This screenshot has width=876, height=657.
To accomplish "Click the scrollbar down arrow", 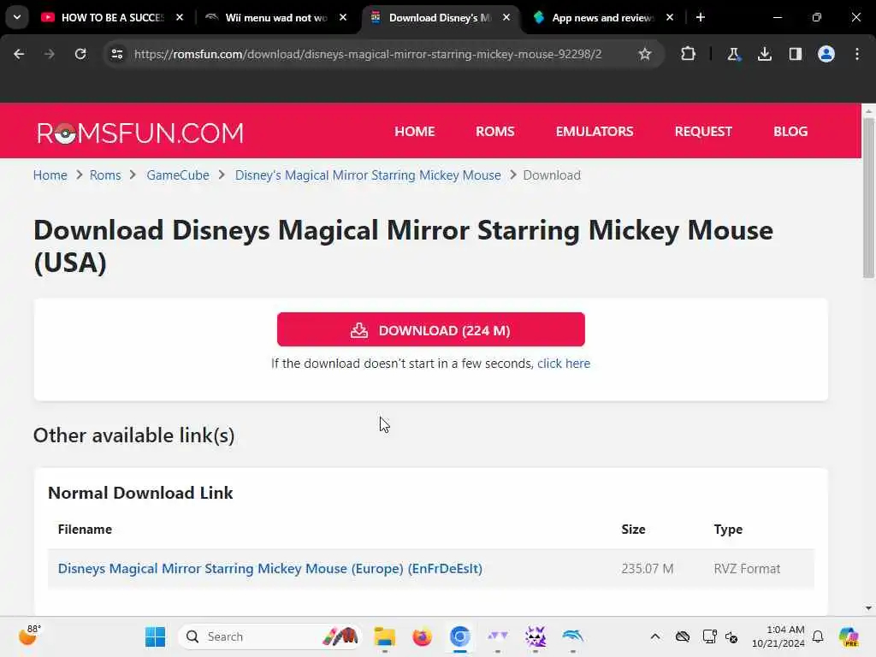I will click(x=868, y=608).
